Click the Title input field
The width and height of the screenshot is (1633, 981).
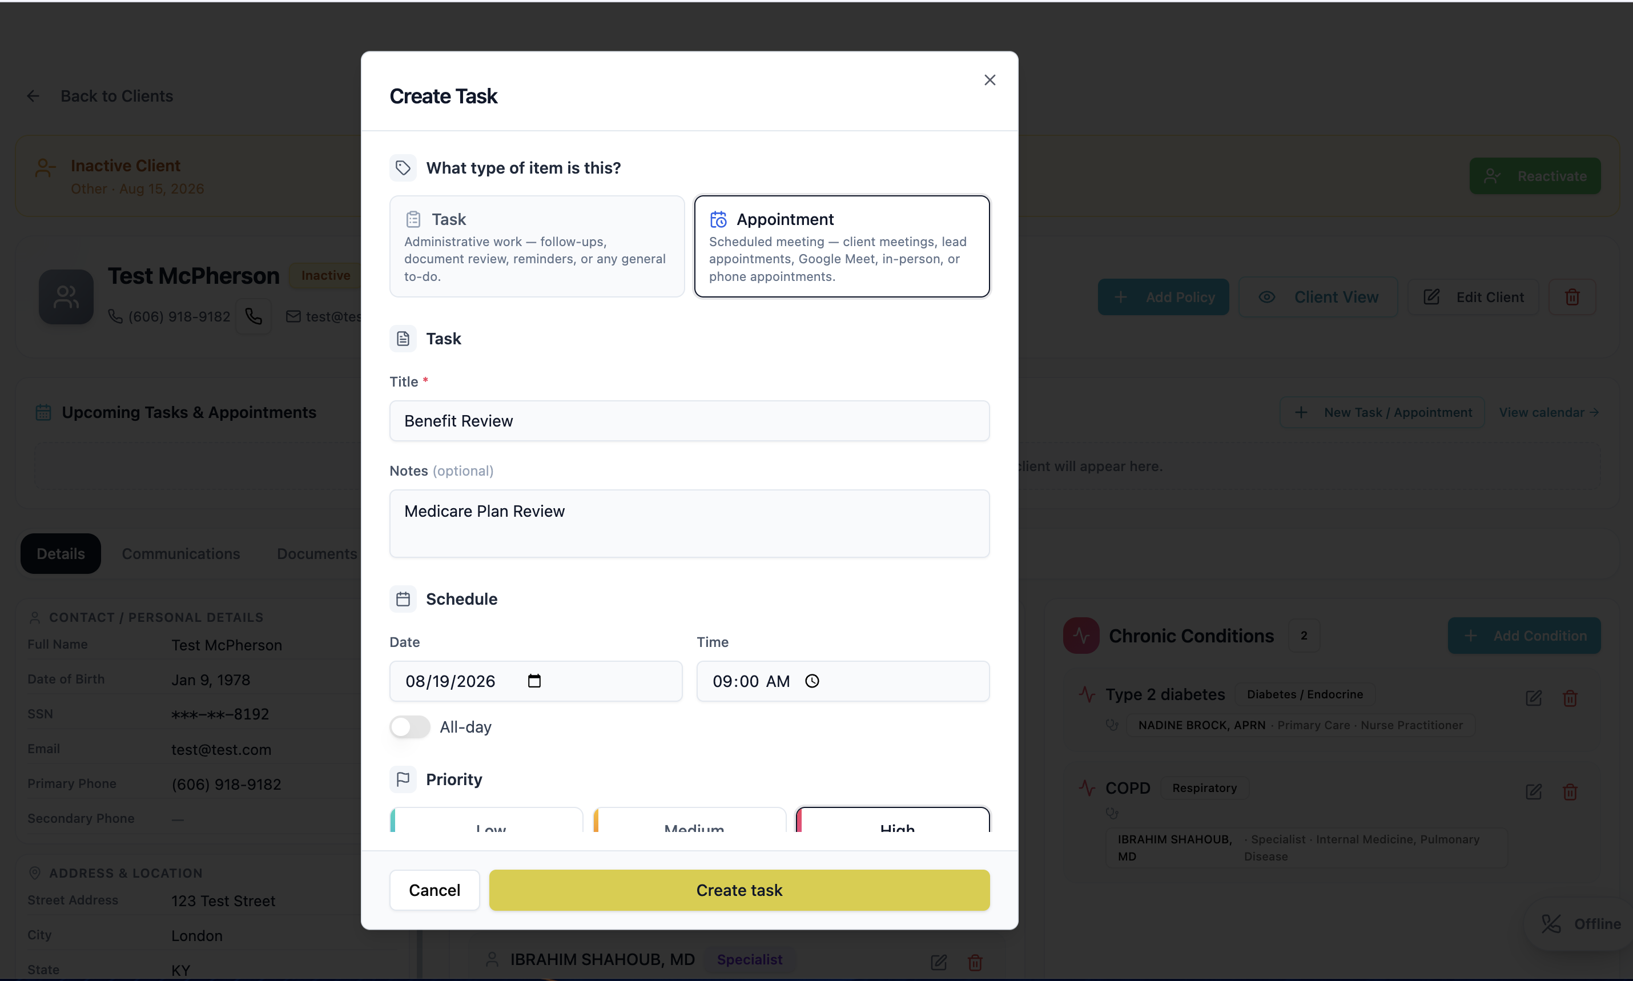(x=689, y=421)
